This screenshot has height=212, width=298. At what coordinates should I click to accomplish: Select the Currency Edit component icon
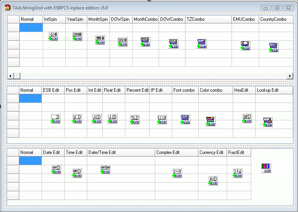(x=213, y=181)
